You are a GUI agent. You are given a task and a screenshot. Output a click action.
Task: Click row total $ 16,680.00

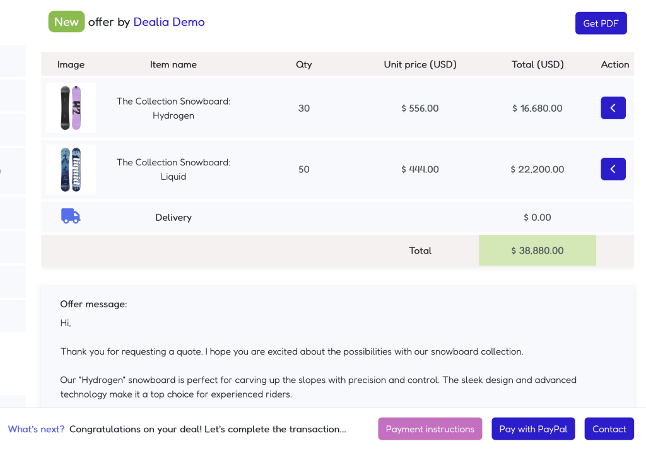point(537,109)
